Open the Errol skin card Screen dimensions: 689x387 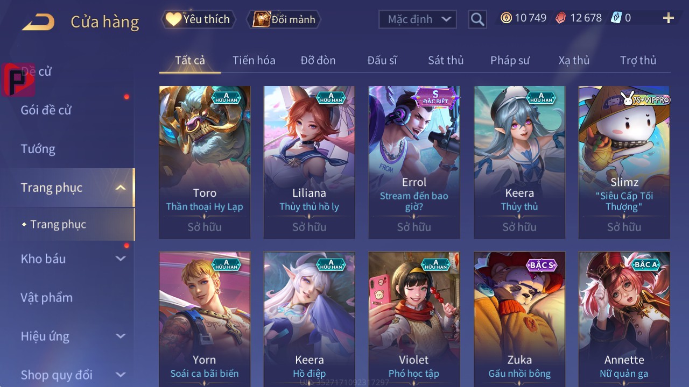click(414, 162)
